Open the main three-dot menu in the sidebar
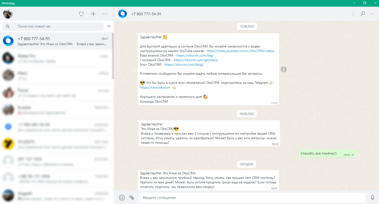379x204 pixels. (x=105, y=13)
